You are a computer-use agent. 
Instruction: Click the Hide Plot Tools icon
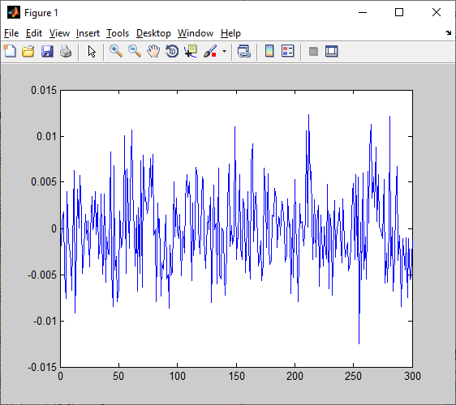pyautogui.click(x=313, y=52)
